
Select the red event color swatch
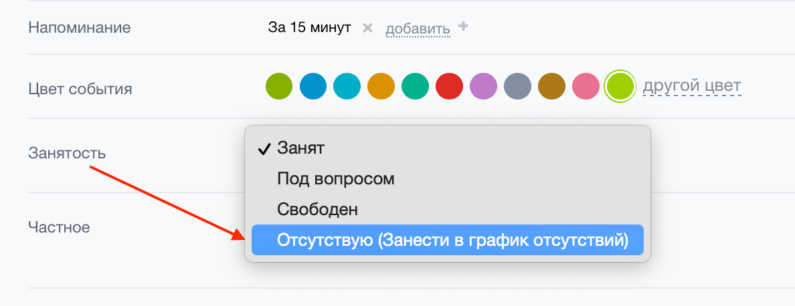click(449, 86)
